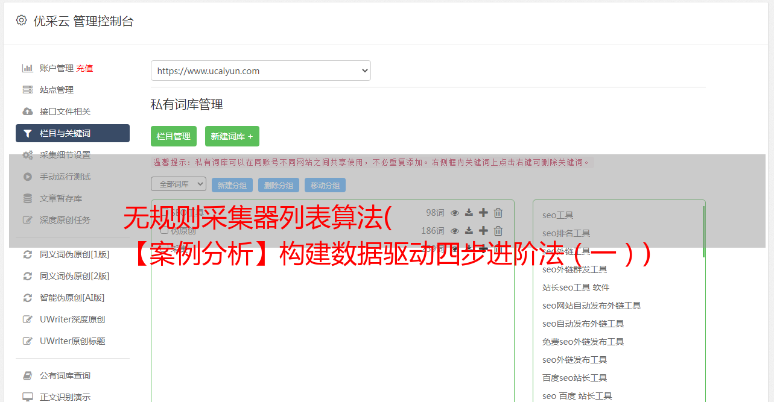Image resolution: width=774 pixels, height=402 pixels.
Task: Select keyword seo网站自动发布外链工具
Action: 592,306
